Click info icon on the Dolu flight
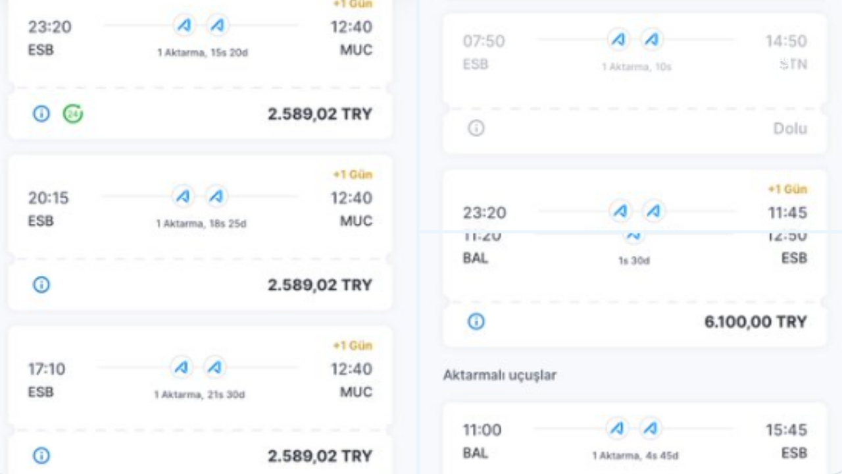 pos(476,128)
